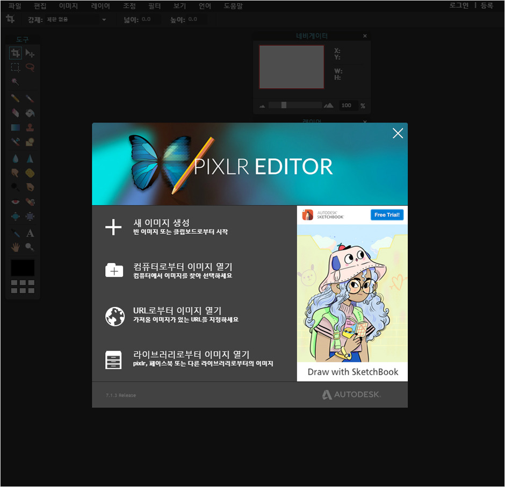Click the small mountain zoom-out icon in Navigator
The image size is (505, 487).
pos(262,106)
